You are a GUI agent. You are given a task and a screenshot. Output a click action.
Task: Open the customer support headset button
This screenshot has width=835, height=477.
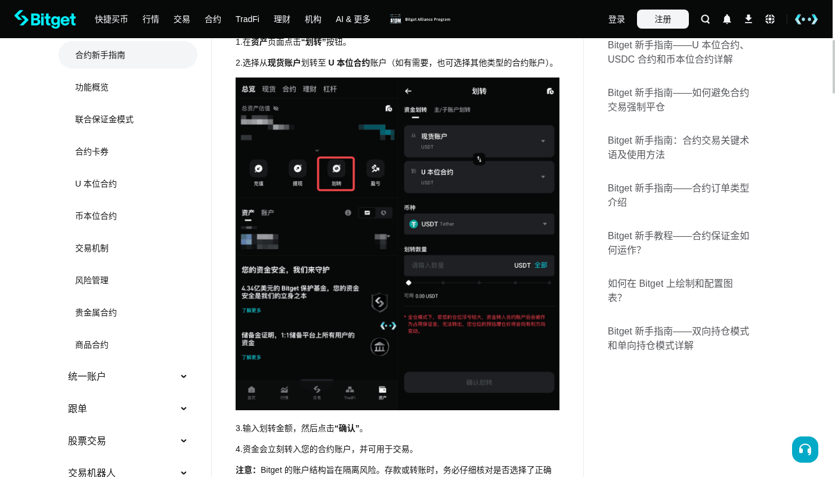[805, 450]
